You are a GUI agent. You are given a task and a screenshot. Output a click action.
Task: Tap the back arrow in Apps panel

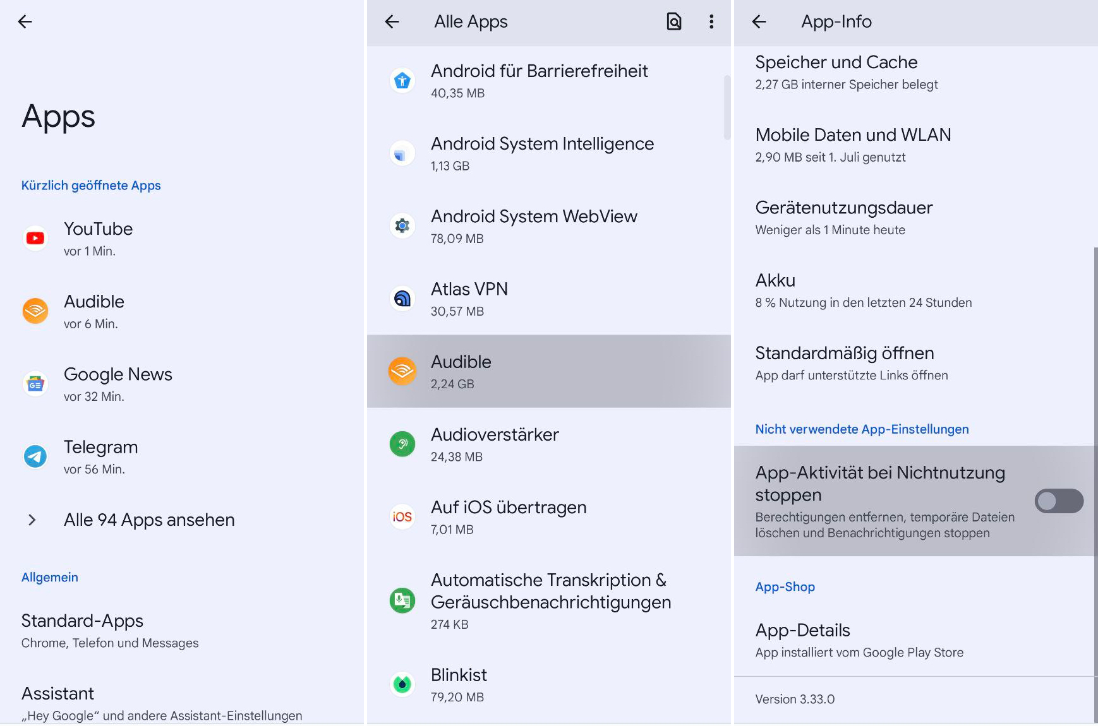point(25,21)
